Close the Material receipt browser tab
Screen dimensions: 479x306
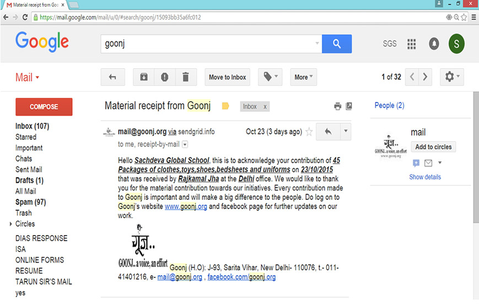pos(63,5)
